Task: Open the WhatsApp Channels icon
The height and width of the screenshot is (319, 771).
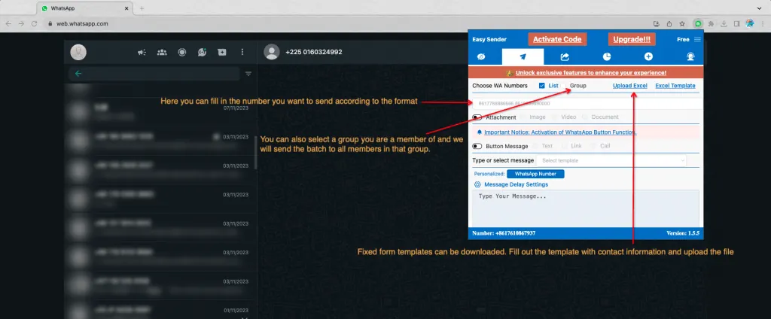Action: pos(202,53)
